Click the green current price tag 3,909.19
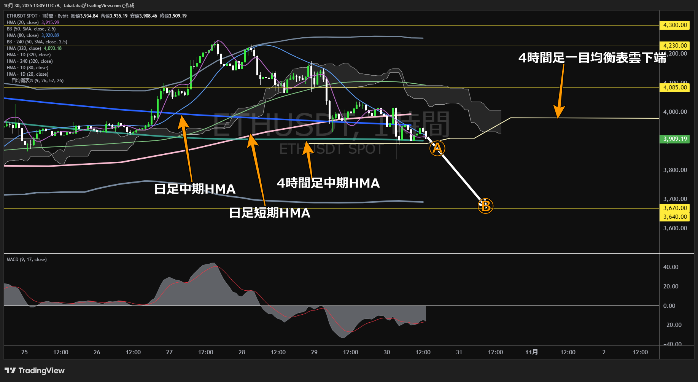The image size is (698, 382). [x=674, y=139]
